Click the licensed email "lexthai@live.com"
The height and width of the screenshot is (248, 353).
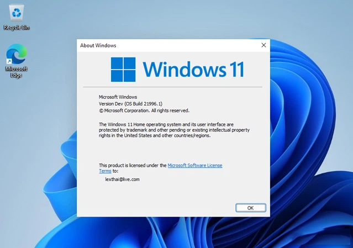122,180
